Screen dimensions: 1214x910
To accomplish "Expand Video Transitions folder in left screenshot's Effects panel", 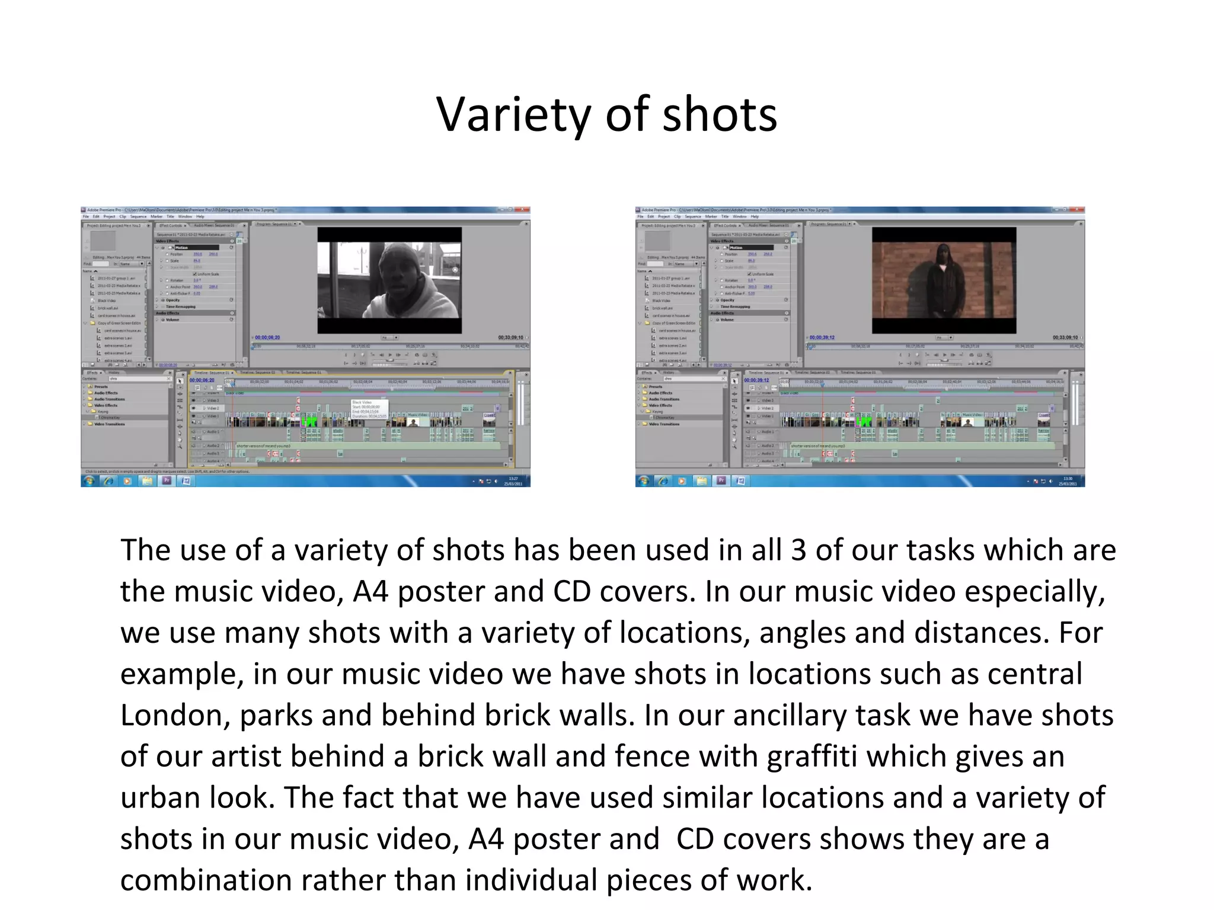I will 84,424.
